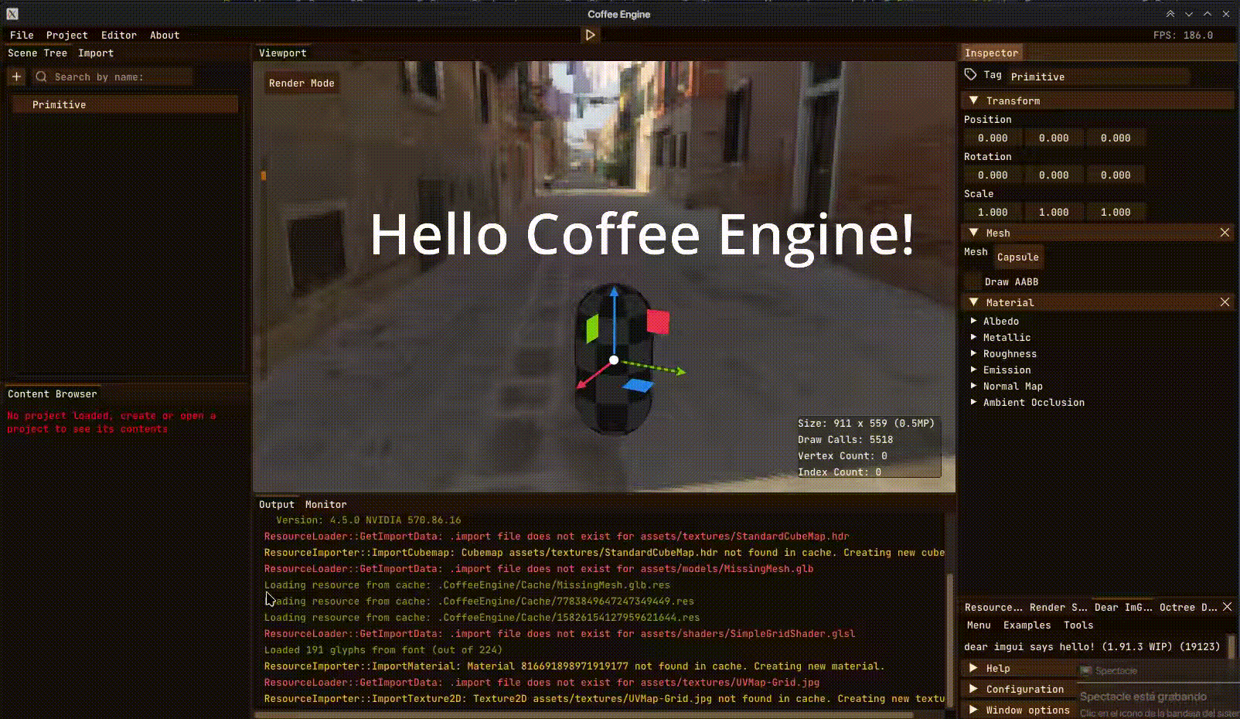The width and height of the screenshot is (1240, 719).
Task: Expand the Emission property
Action: 974,370
